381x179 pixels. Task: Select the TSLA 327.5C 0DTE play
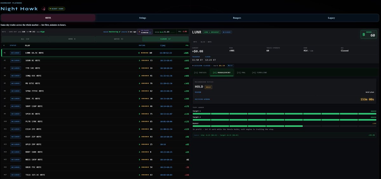click(x=95, y=175)
